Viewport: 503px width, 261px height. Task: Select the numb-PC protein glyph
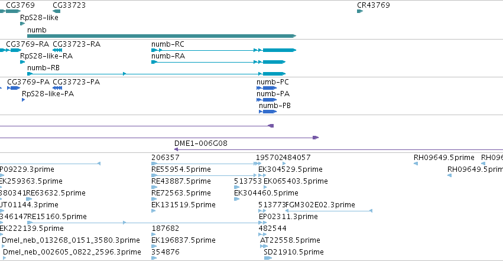pyautogui.click(x=267, y=88)
